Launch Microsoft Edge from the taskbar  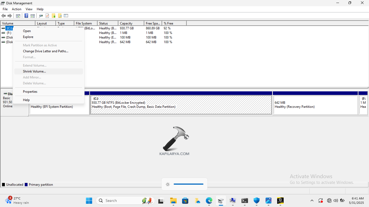click(209, 201)
